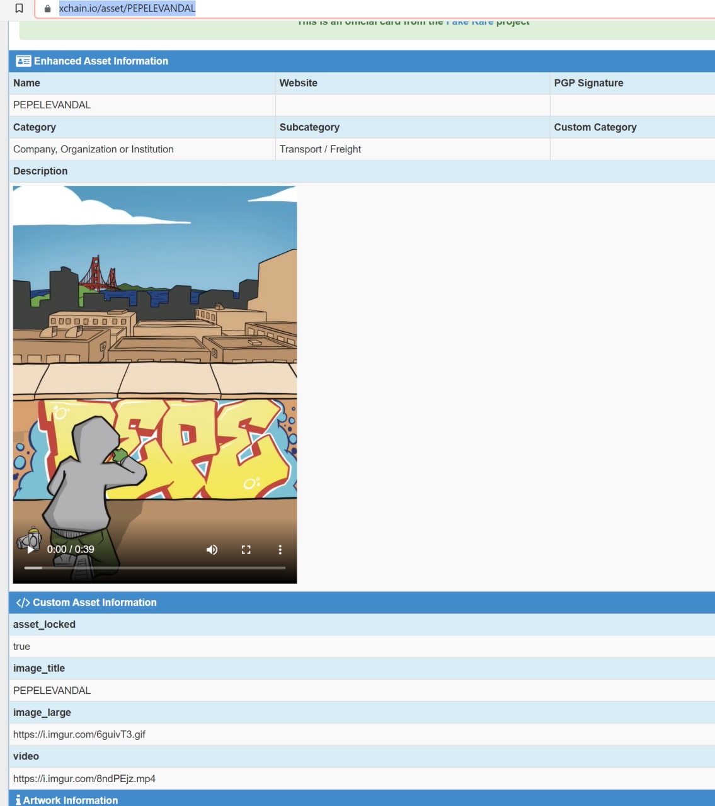Click the 'true' value under asset_locked
The height and width of the screenshot is (806, 715).
click(x=21, y=647)
